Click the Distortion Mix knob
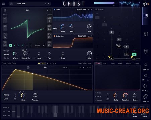This screenshot has width=151, height=120. (89, 53)
